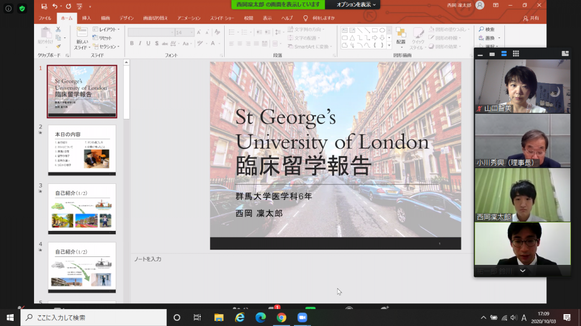Click the Share (共有) button

[531, 18]
